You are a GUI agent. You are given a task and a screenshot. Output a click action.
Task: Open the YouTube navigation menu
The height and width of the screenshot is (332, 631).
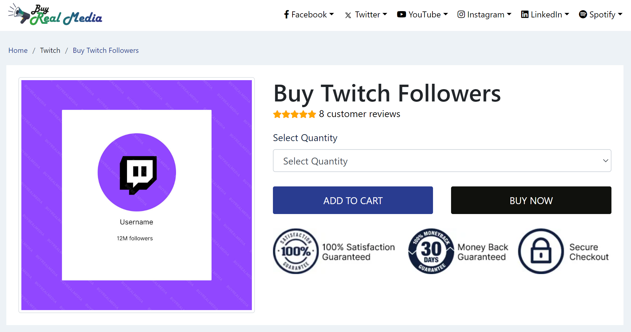tap(424, 14)
